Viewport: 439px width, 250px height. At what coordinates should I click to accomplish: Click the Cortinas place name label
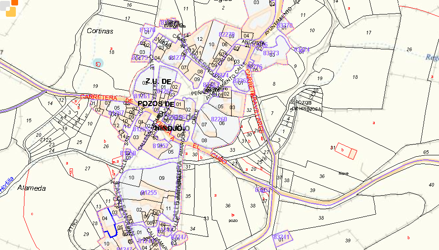click(x=100, y=31)
